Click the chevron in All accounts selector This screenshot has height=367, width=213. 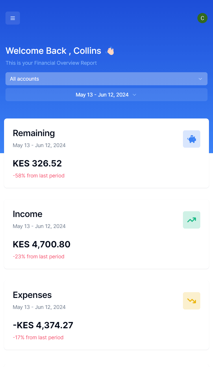coord(200,79)
